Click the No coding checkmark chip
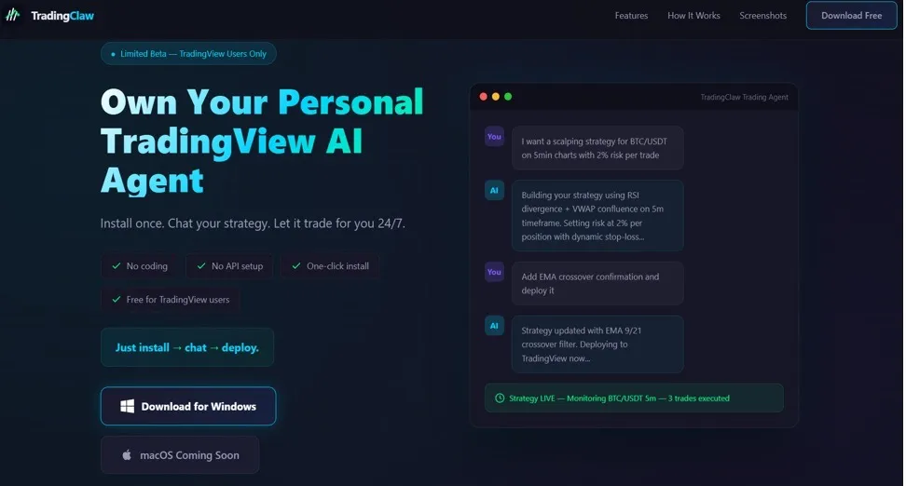 tap(139, 266)
